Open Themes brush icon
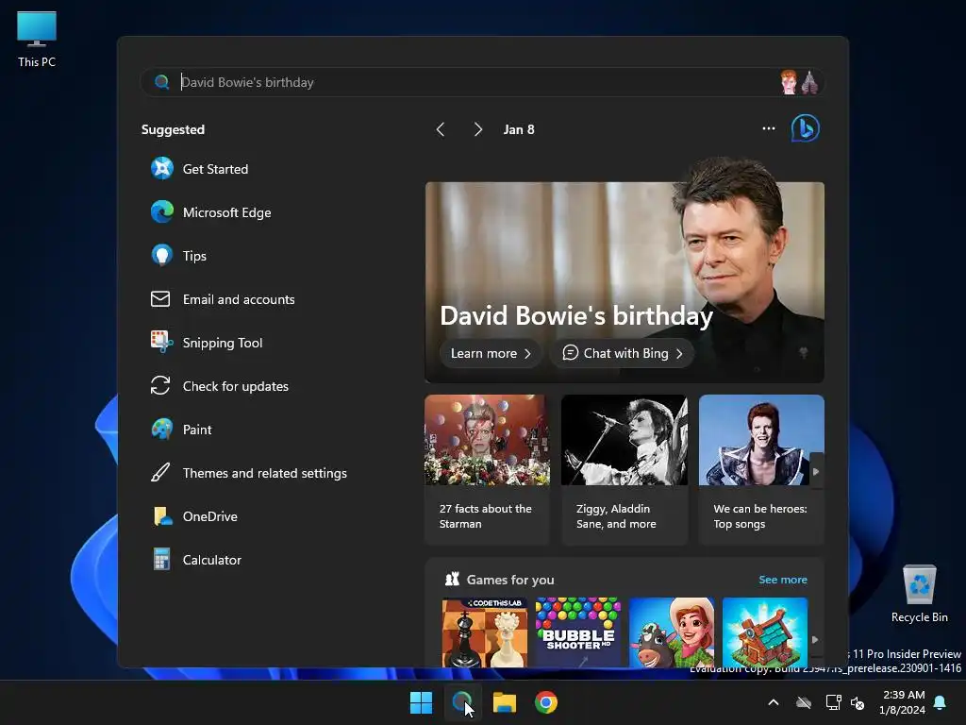 [160, 472]
